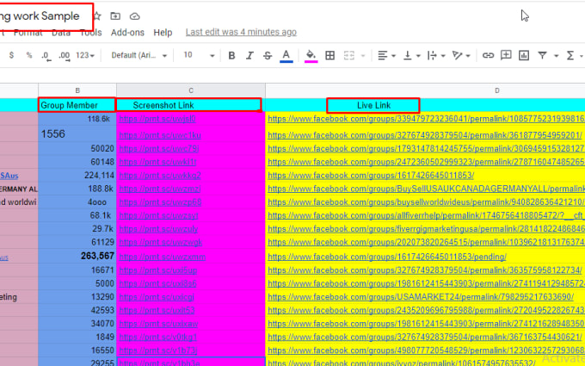This screenshot has height=366, width=585.
Task: Select the Screenshot Link header cell
Action: (x=189, y=105)
